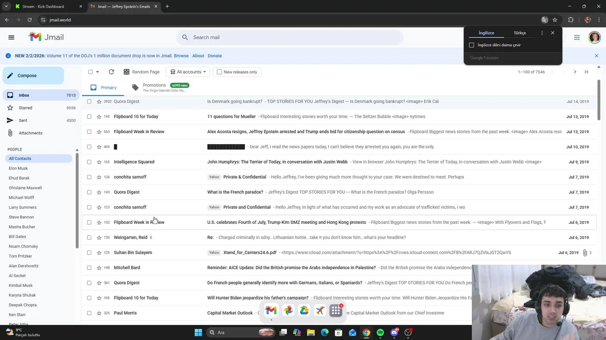Open Google Translate options menu

pos(542,33)
